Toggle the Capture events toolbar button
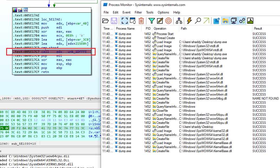 click(124, 21)
